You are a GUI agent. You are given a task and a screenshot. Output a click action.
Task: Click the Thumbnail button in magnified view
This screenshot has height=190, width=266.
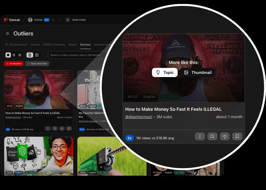coord(198,73)
